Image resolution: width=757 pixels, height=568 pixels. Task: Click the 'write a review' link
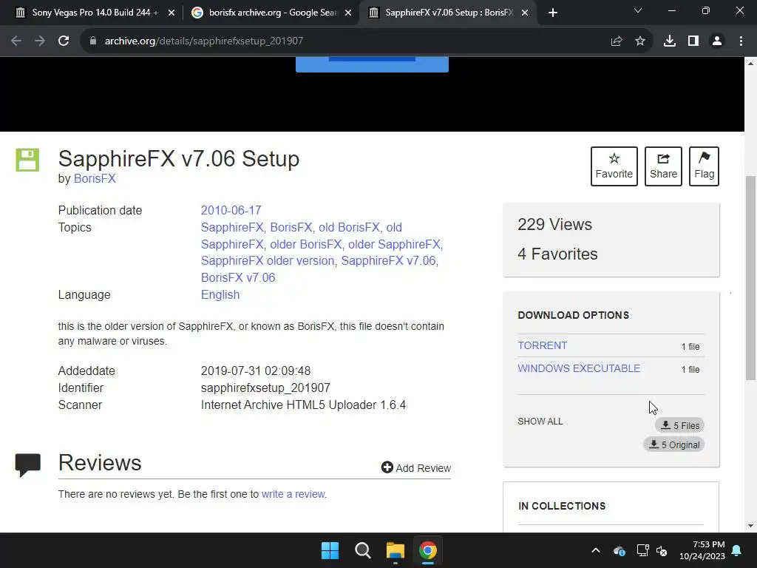(293, 494)
